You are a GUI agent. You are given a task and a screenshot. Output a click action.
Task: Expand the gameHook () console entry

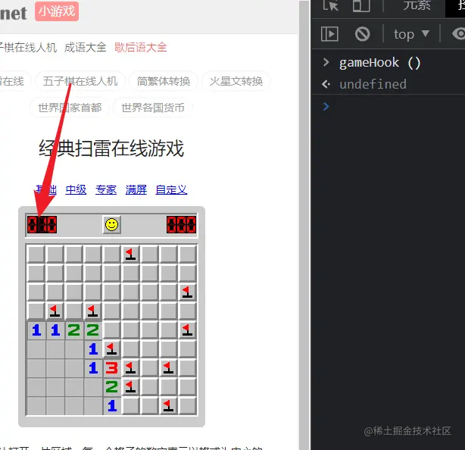click(x=326, y=62)
